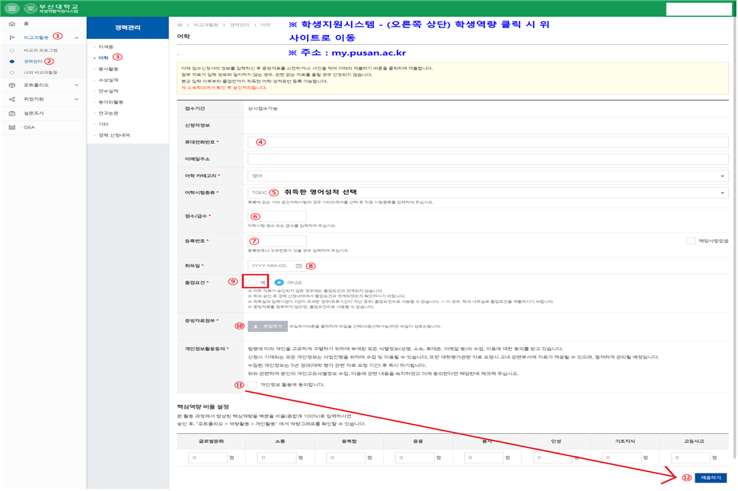Screen dimensions: 738x491
Task: Click the 파일추가 file upload button
Action: click(267, 326)
